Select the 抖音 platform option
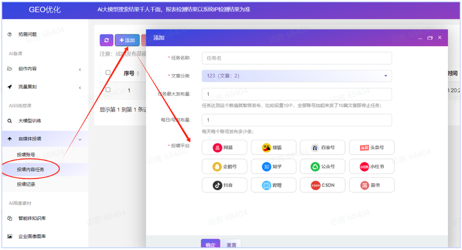Screen dimensions: 462x250 (224, 185)
